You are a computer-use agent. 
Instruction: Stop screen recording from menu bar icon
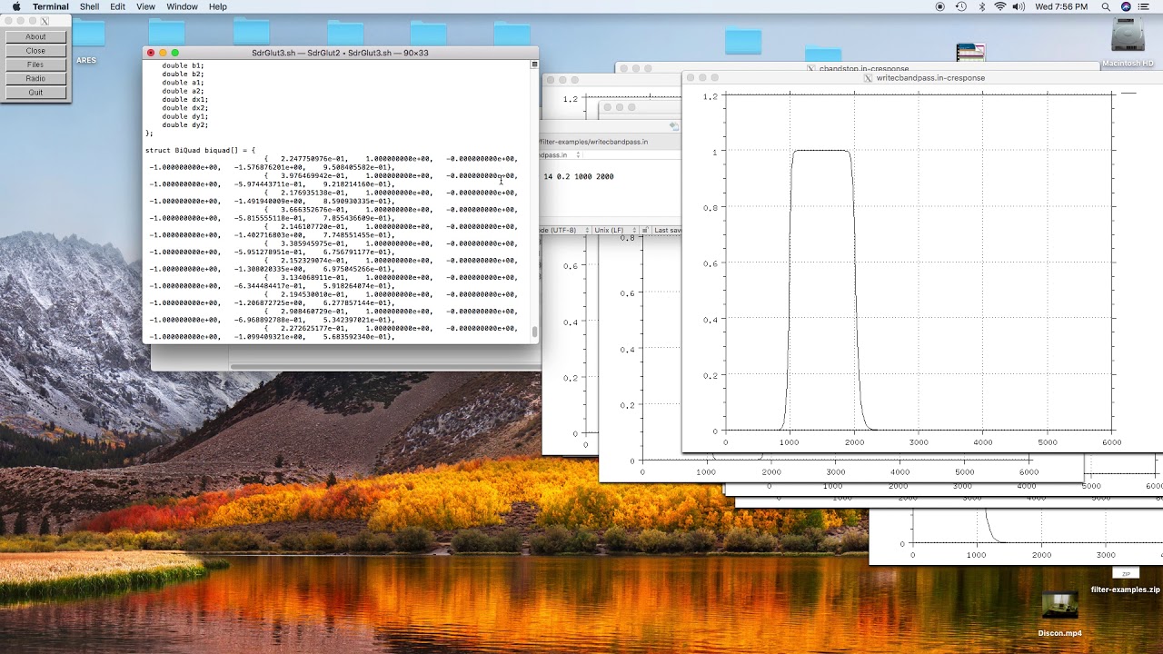(940, 6)
